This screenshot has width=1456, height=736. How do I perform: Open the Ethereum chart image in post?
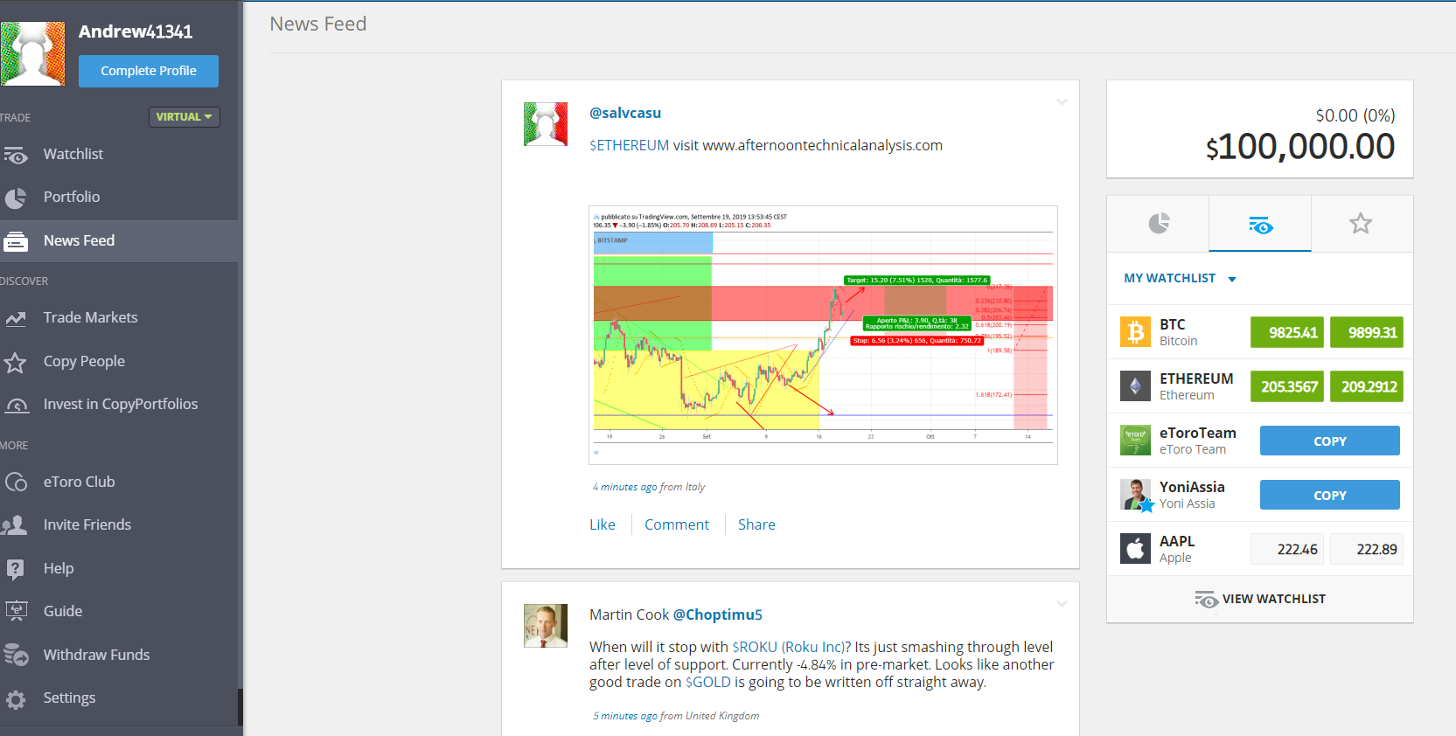(x=823, y=335)
